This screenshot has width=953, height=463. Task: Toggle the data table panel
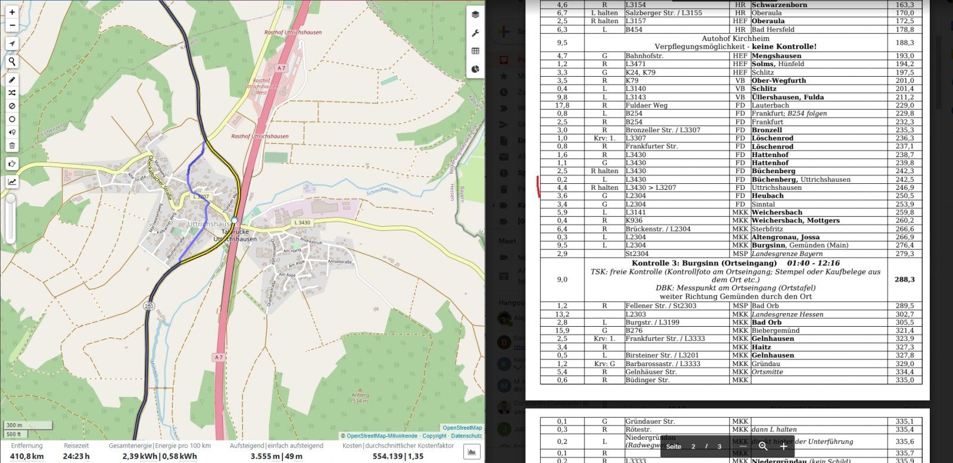[475, 51]
